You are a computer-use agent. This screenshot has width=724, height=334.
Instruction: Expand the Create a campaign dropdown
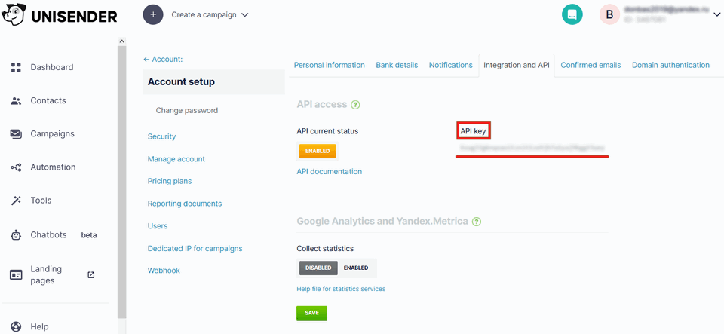[x=210, y=15]
